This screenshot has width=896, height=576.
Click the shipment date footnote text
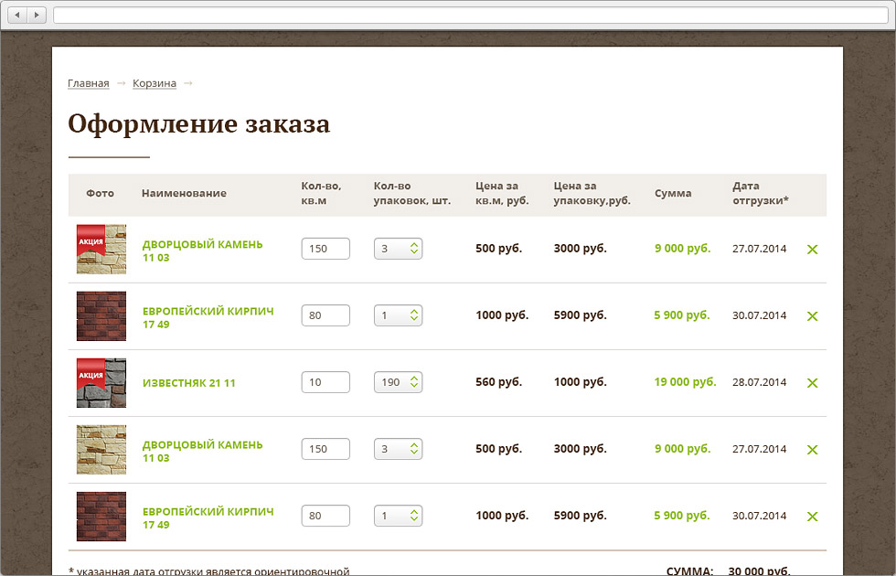click(208, 571)
